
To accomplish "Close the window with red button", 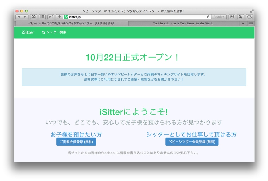I will pos(17,11).
